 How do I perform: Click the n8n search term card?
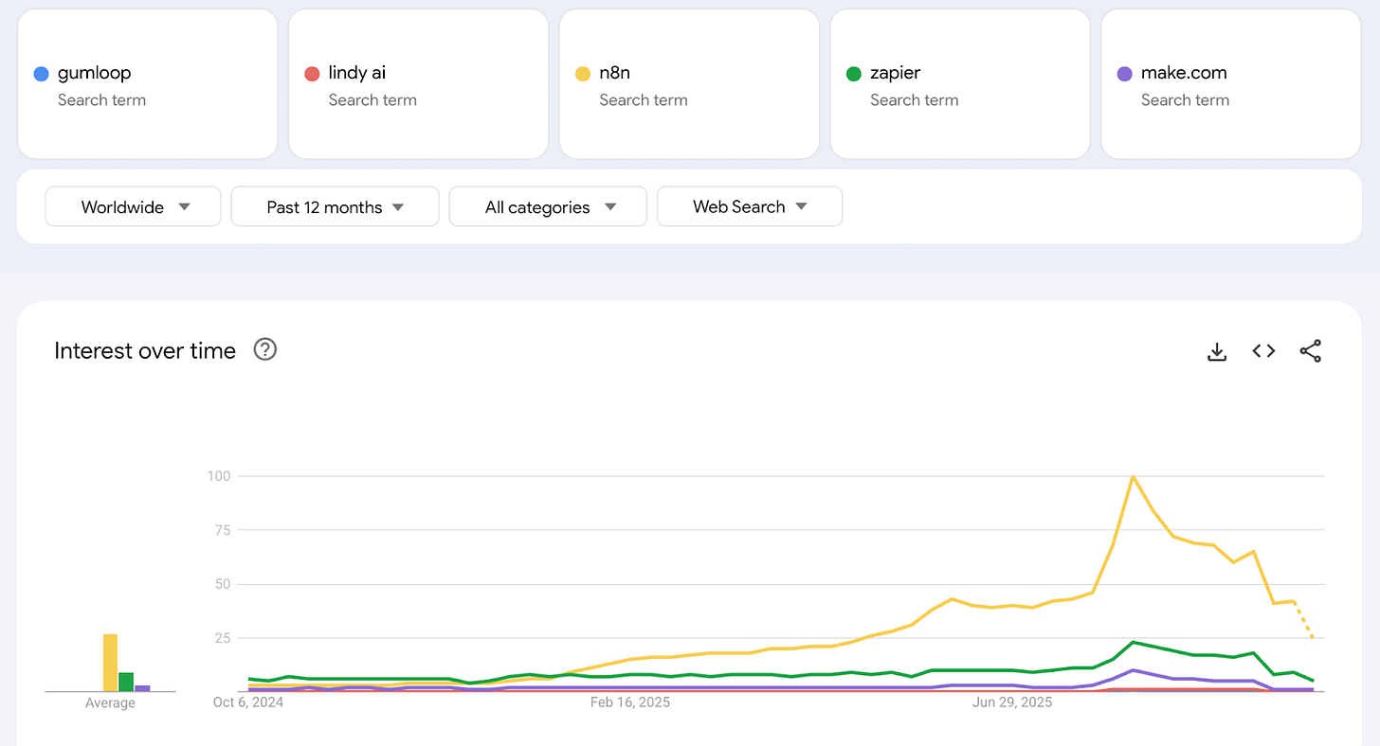pos(689,83)
